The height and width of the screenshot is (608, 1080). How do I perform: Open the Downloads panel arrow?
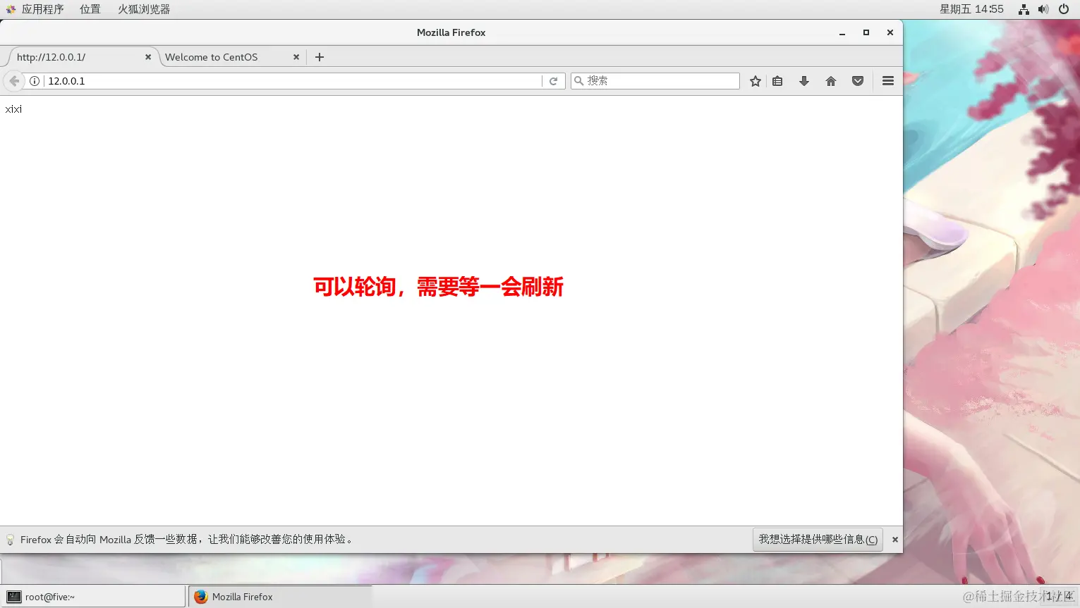804,81
